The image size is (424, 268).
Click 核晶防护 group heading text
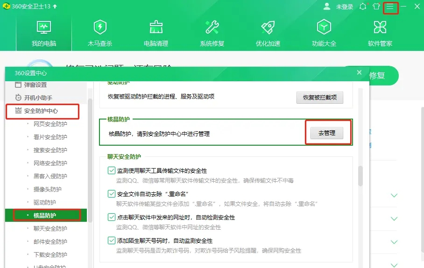tap(119, 119)
